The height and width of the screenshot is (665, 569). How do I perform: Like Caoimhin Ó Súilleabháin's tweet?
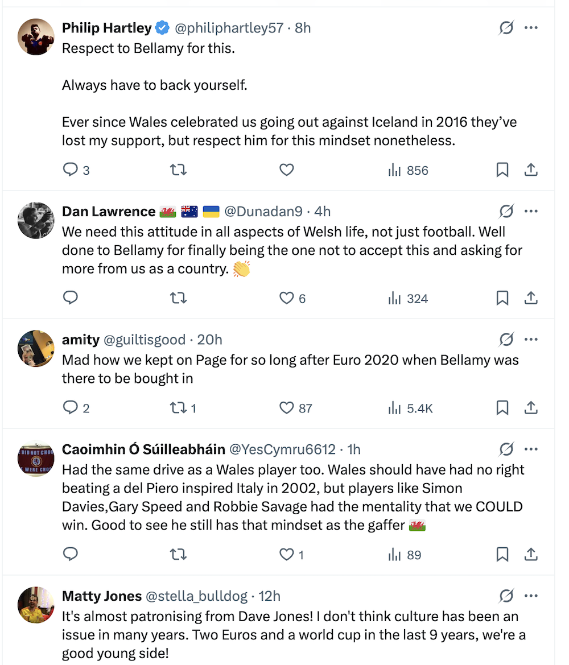pyautogui.click(x=287, y=555)
